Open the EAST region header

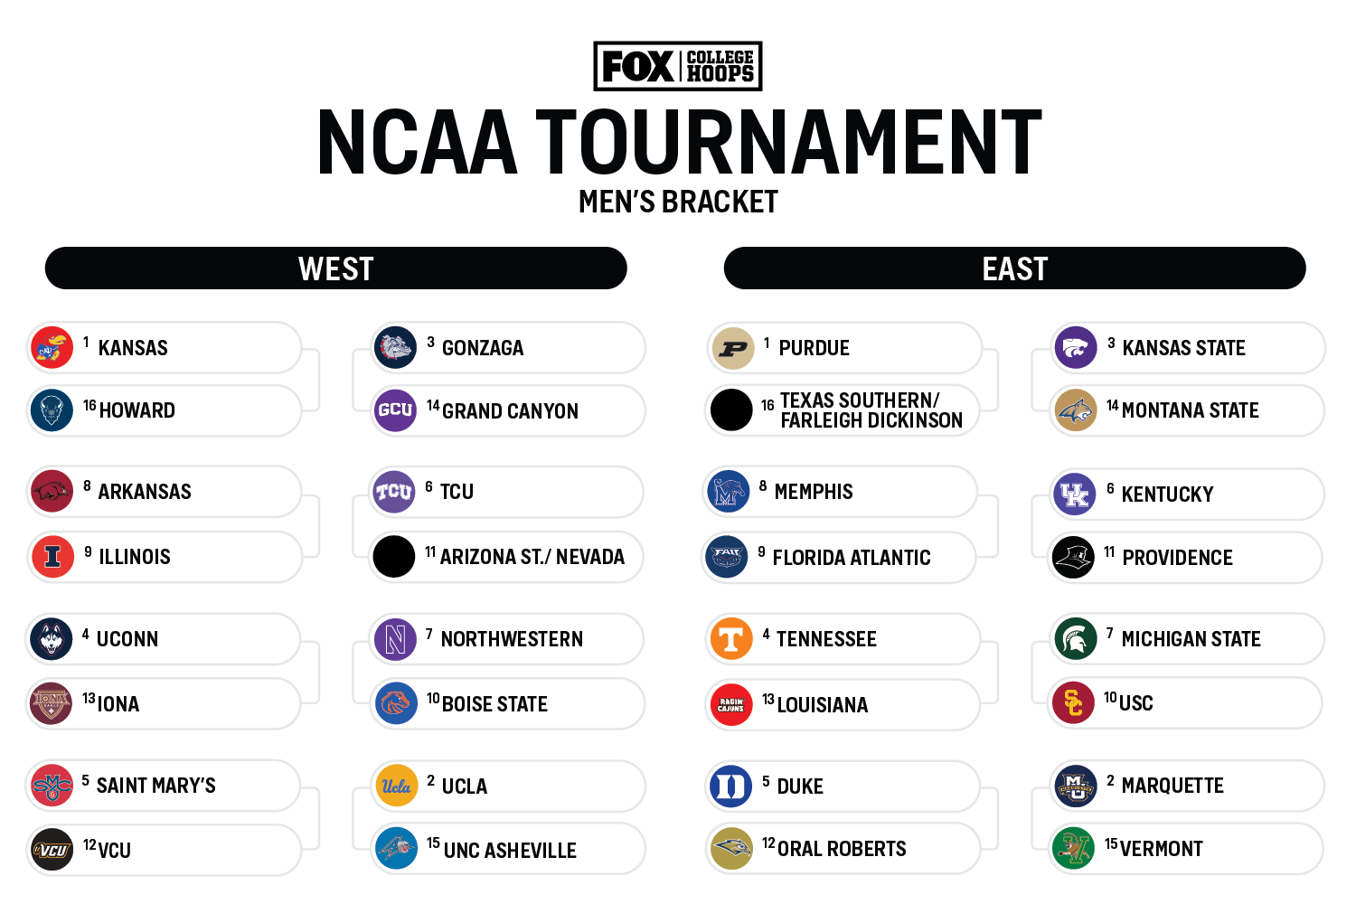coord(1014,268)
